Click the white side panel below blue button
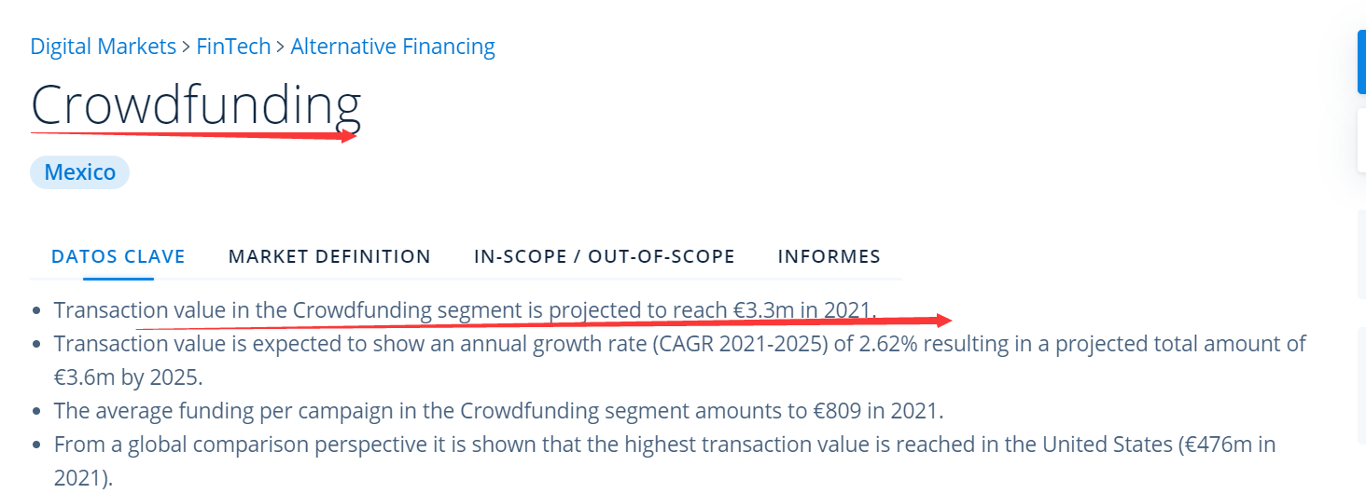 1361,140
